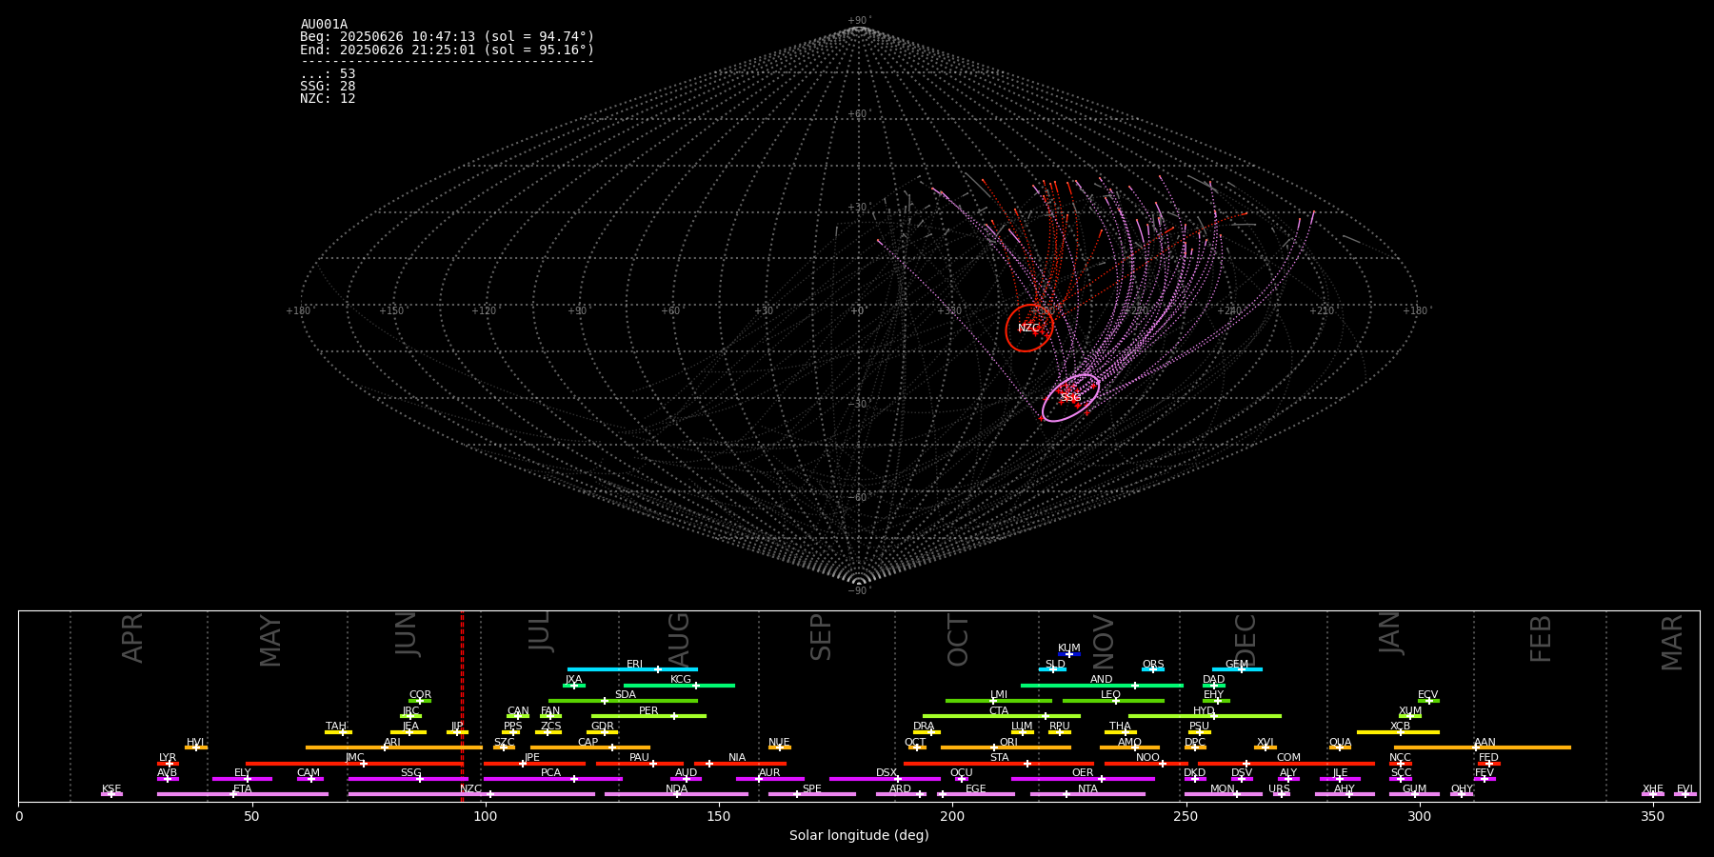Screen dimensions: 1714x857
Task: Click the +90 declination label at the map top
Action: click(858, 21)
